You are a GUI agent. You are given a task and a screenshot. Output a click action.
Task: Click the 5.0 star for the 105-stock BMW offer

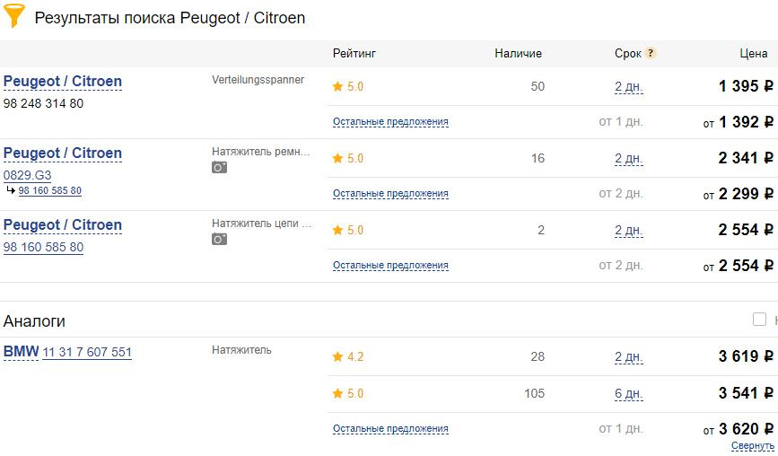[337, 393]
